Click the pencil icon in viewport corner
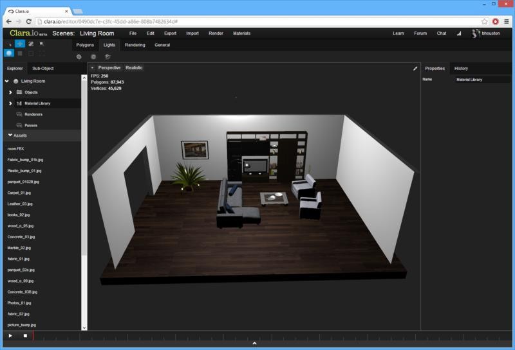 click(x=415, y=68)
